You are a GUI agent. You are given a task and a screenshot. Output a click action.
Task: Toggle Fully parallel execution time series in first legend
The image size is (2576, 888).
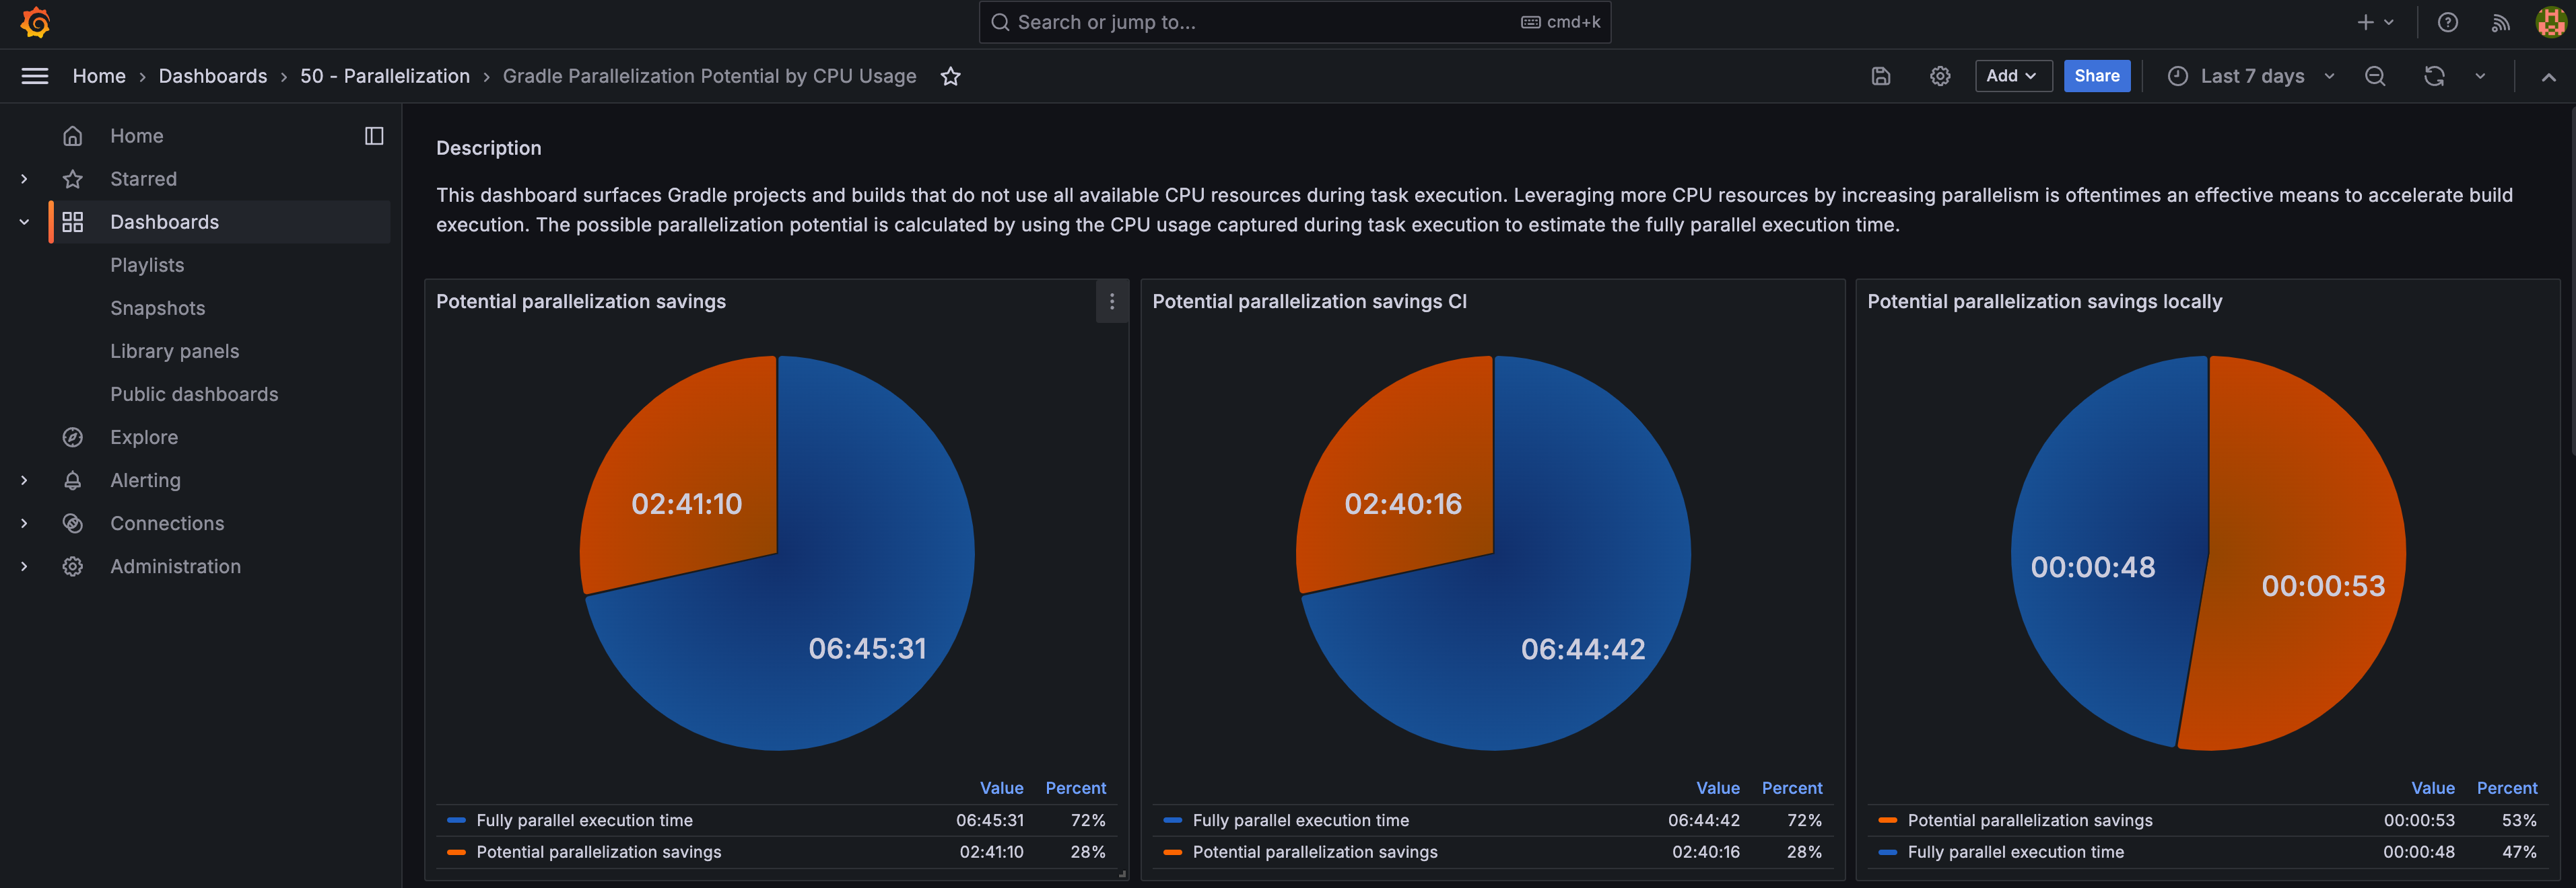[x=584, y=820]
